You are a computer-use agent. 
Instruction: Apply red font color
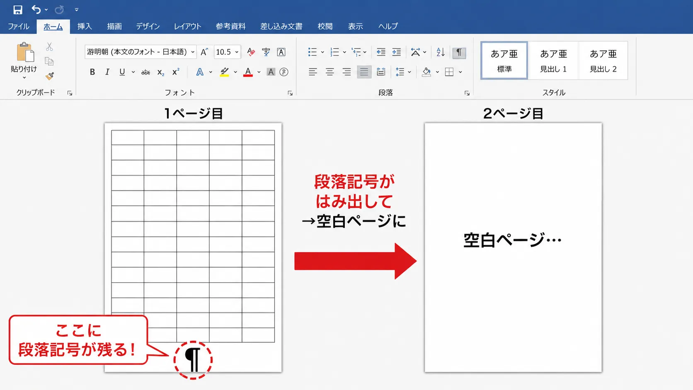coord(248,72)
